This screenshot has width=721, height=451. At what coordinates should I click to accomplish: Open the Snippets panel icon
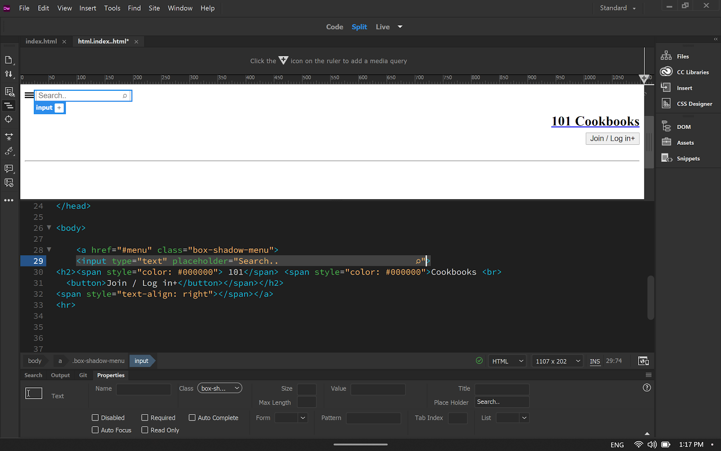(x=666, y=158)
